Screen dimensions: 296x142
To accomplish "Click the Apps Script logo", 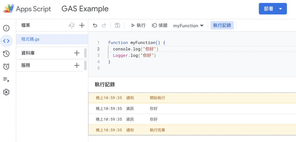I will pos(9,9).
